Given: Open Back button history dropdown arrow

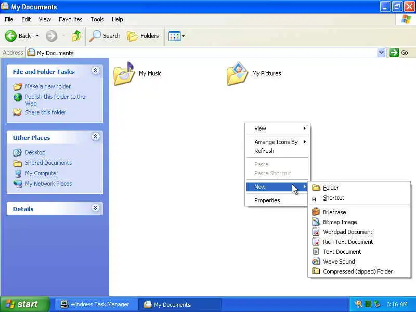Looking at the screenshot, I should pos(37,35).
